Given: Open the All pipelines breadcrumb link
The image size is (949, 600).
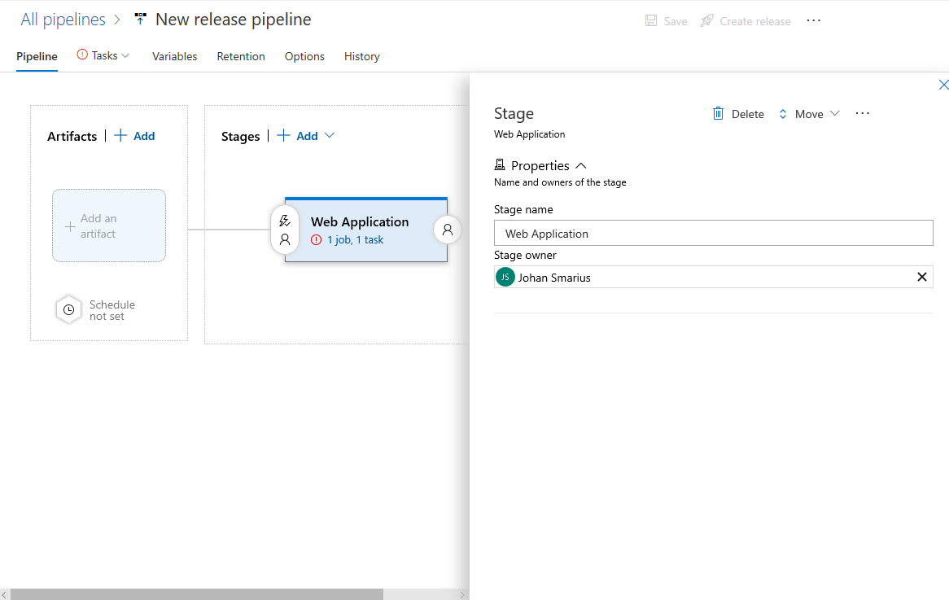Looking at the screenshot, I should pyautogui.click(x=63, y=19).
